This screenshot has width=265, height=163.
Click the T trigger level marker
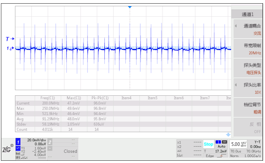10,39
